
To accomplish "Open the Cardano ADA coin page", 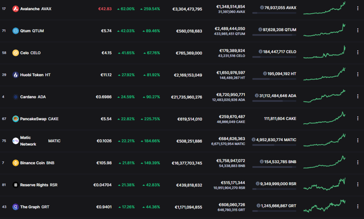I will (33, 97).
